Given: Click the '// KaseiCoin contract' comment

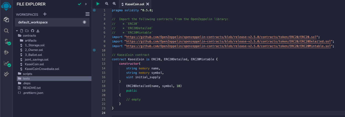Looking at the screenshot, I should click(131, 55).
